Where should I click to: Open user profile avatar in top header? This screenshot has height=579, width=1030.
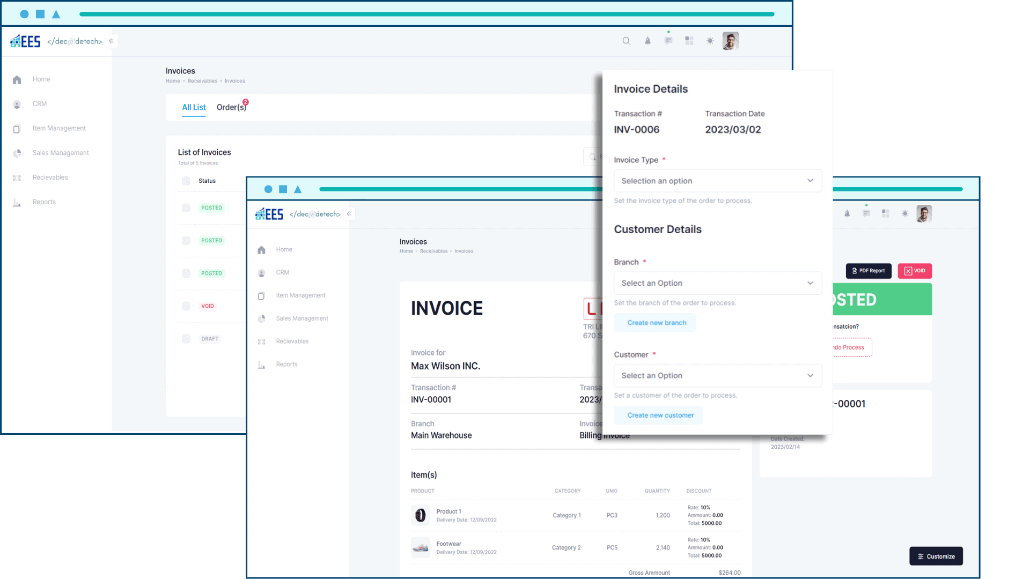(730, 41)
